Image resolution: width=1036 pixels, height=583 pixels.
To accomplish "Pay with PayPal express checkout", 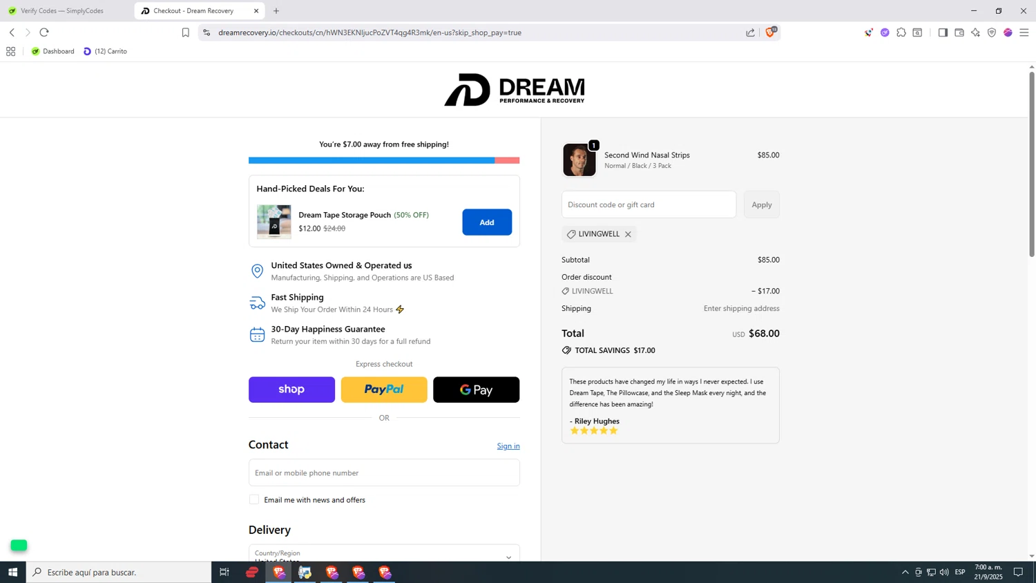I will click(x=384, y=390).
